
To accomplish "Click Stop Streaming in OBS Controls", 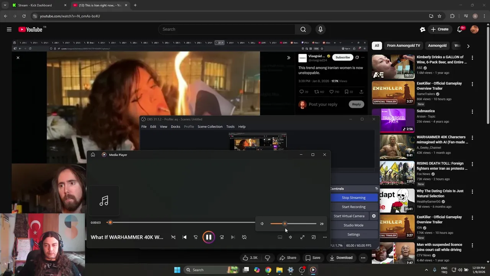I will click(x=354, y=198).
